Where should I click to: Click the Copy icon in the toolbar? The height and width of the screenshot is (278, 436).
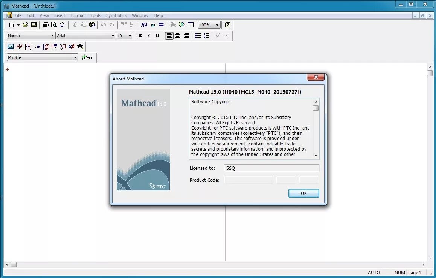(83, 25)
